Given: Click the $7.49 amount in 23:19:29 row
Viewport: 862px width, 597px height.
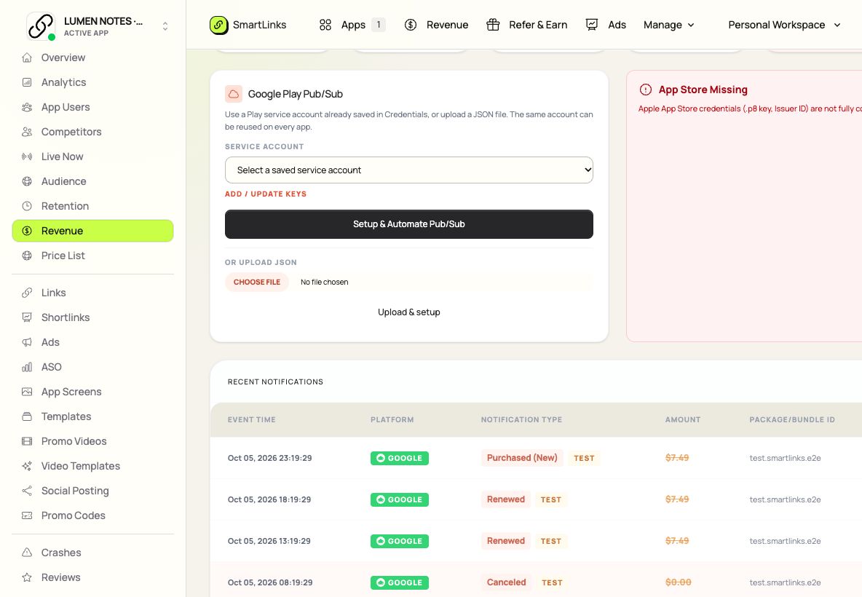Looking at the screenshot, I should pos(677,458).
